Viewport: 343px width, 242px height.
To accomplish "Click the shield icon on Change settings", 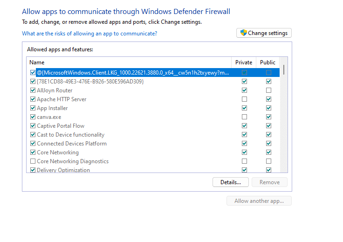I will point(243,33).
